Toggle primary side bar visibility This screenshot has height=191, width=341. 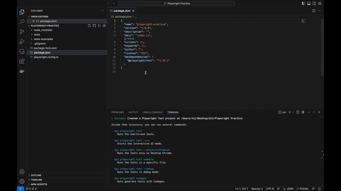tap(303, 4)
